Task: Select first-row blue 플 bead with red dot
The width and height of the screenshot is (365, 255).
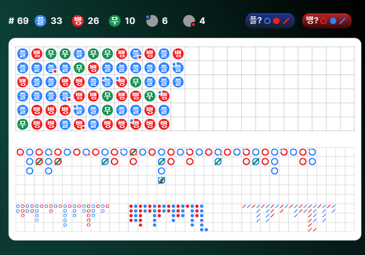Action: [136, 54]
